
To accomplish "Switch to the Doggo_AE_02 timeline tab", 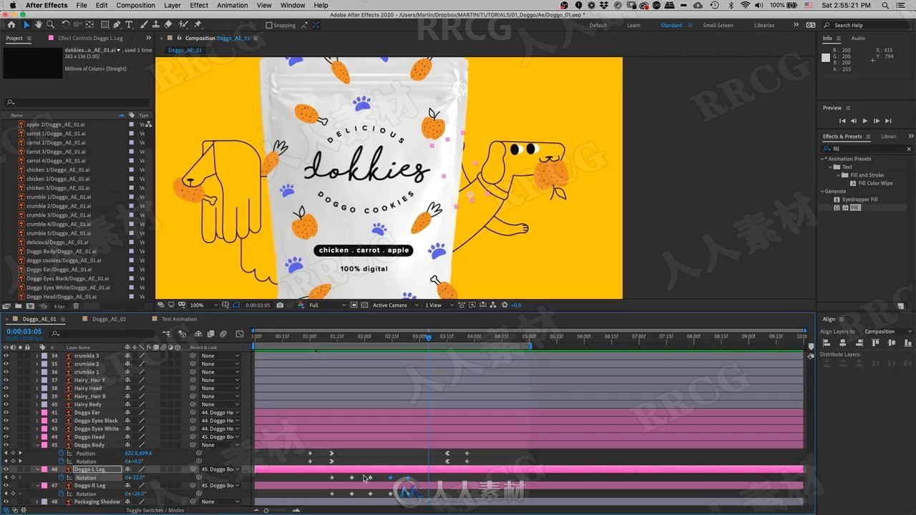I will (109, 319).
